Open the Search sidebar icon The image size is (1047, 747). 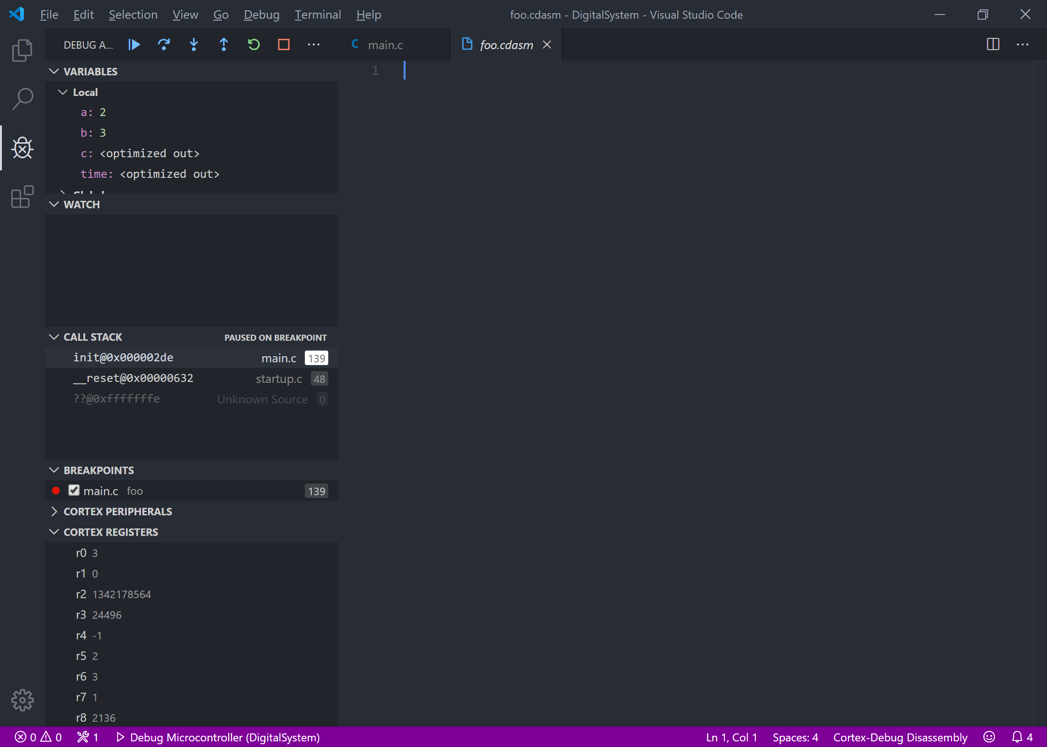(22, 99)
